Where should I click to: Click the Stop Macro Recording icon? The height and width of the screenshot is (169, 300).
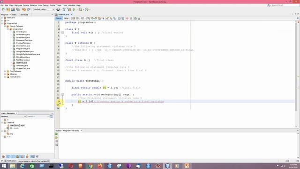click(131, 18)
